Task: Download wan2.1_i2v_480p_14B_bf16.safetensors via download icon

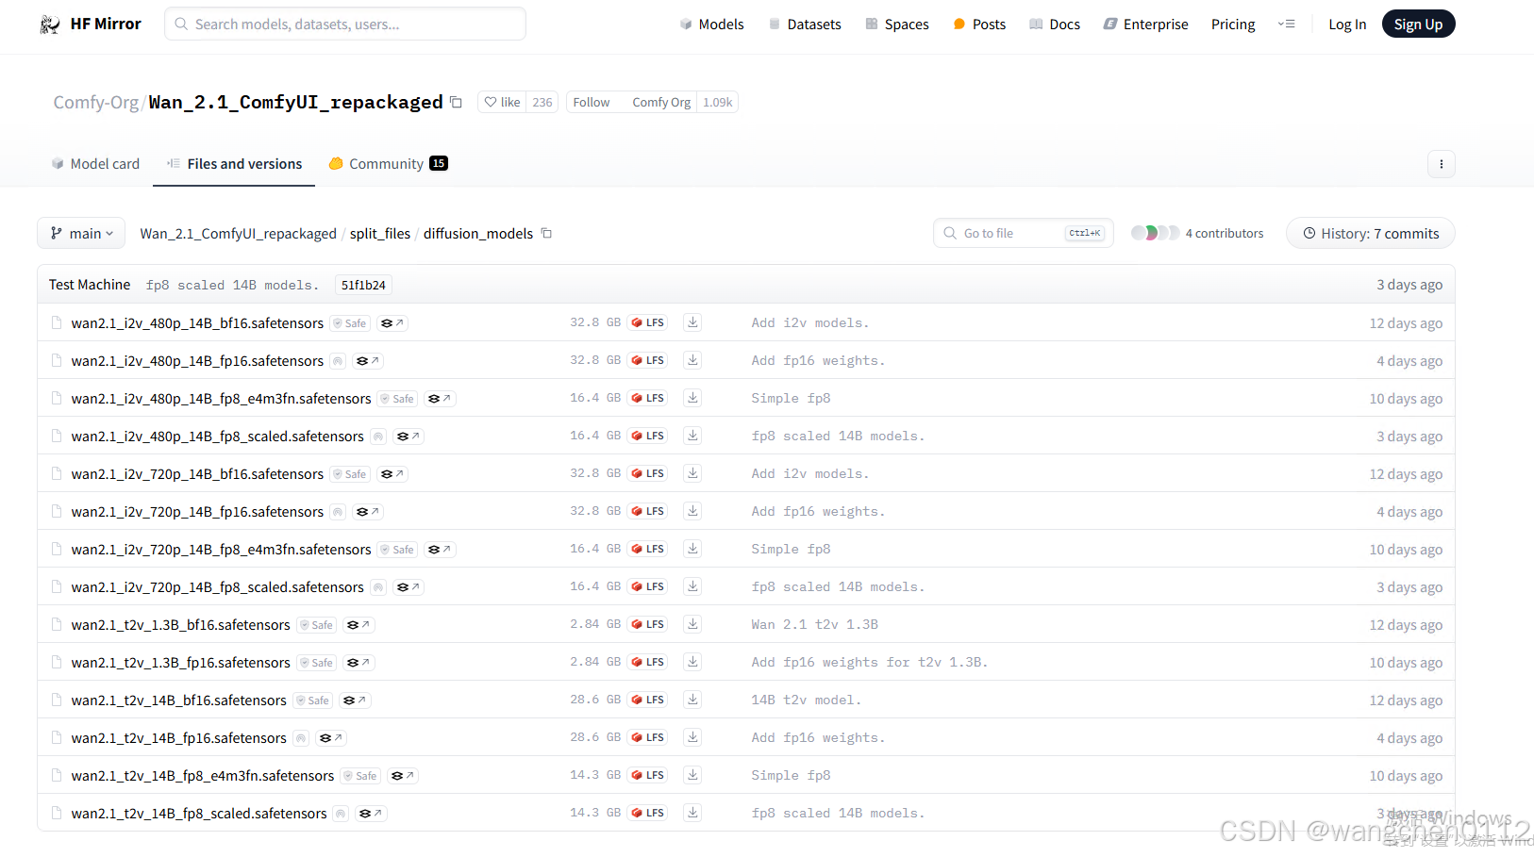Action: point(692,322)
